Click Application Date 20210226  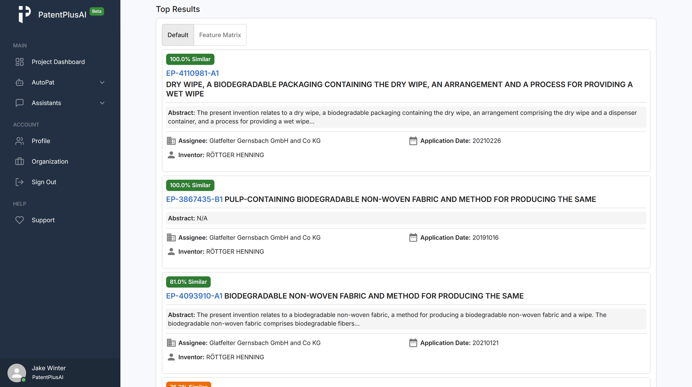click(x=461, y=141)
